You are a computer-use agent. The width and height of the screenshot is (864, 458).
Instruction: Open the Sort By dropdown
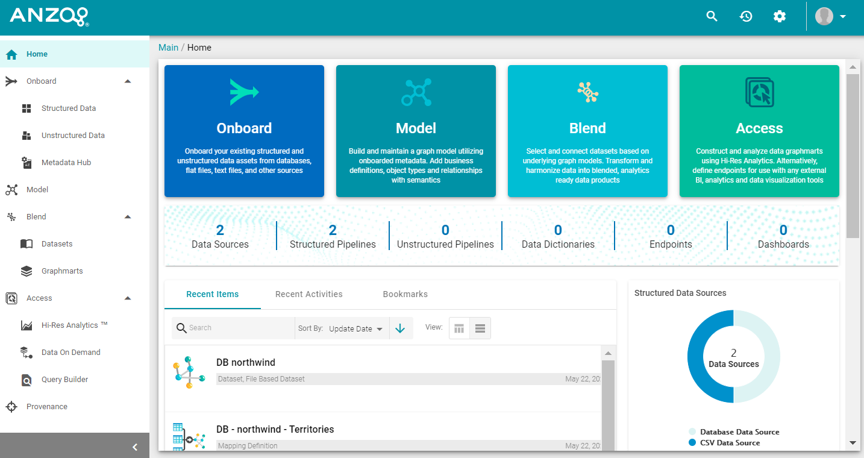tap(355, 328)
